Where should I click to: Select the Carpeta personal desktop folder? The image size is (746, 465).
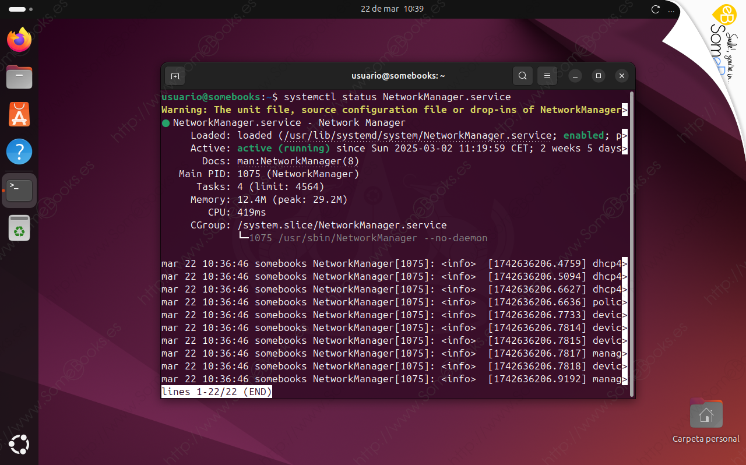(x=706, y=415)
